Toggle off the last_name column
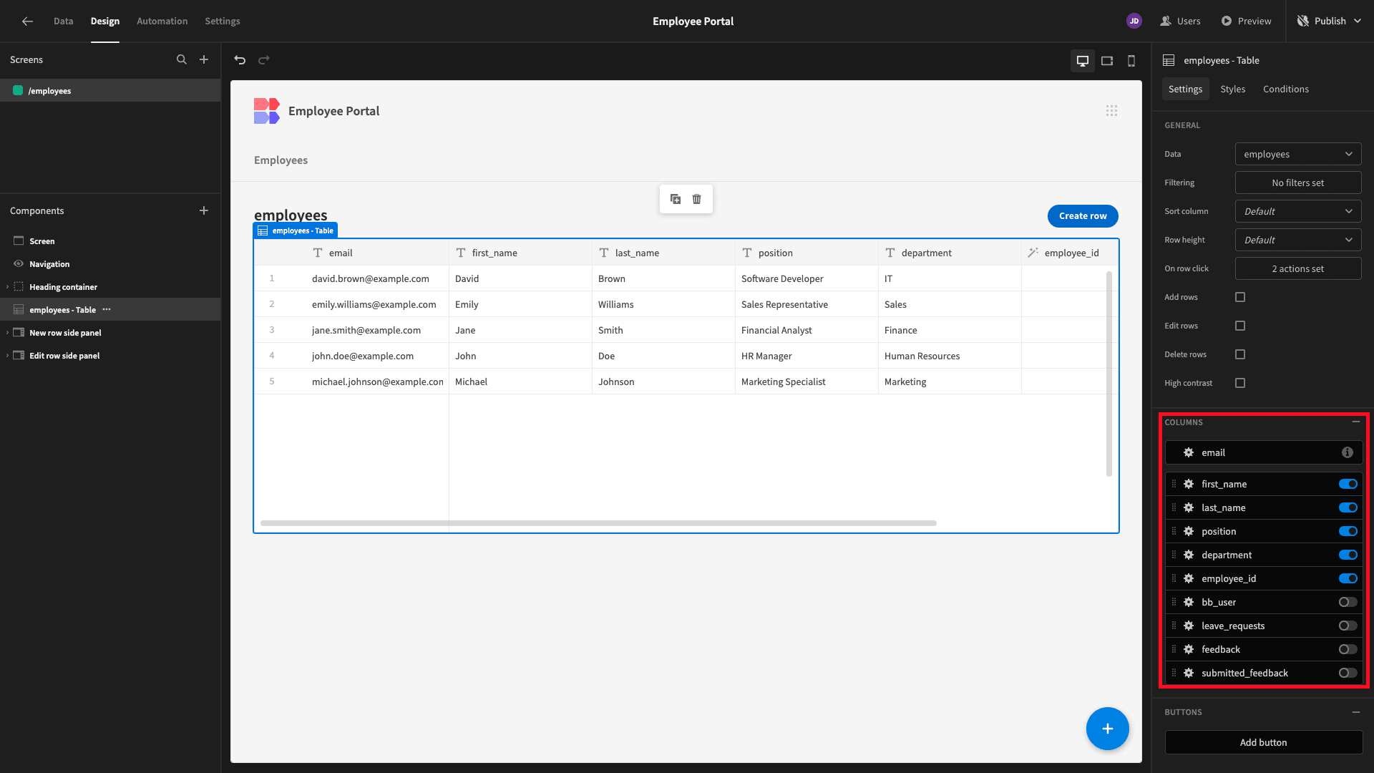Viewport: 1374px width, 773px height. click(x=1348, y=508)
